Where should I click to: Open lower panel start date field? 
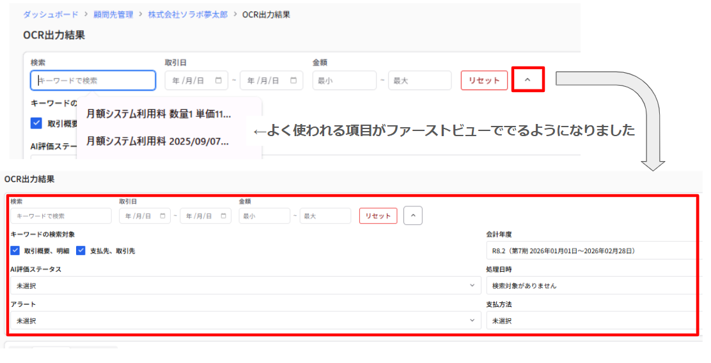pos(145,216)
